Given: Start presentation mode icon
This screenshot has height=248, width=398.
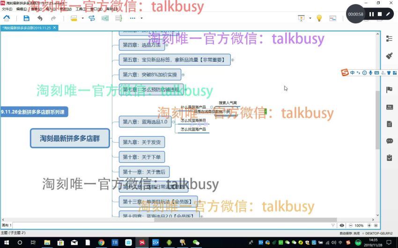Looking at the screenshot, I should point(301,18).
